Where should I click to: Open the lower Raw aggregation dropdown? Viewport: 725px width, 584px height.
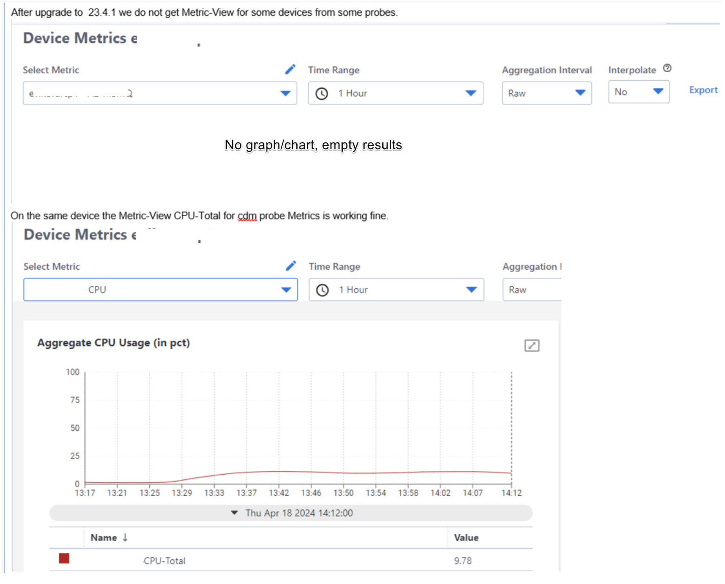pyautogui.click(x=531, y=290)
